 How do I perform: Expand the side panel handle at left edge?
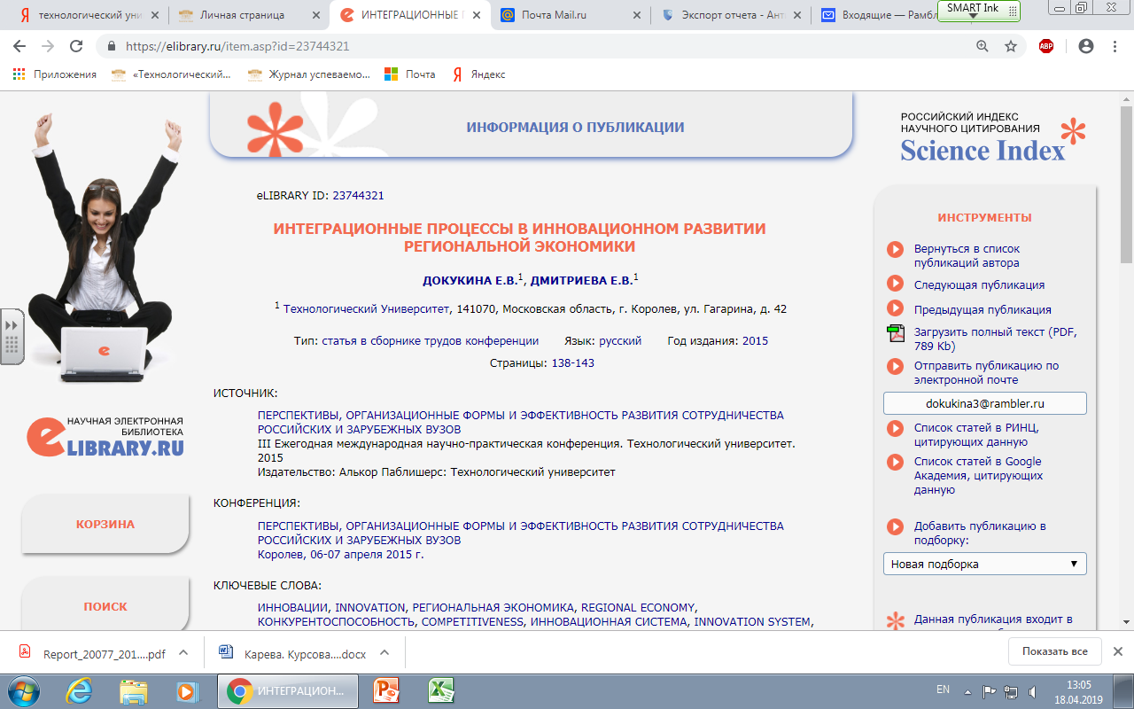click(12, 337)
